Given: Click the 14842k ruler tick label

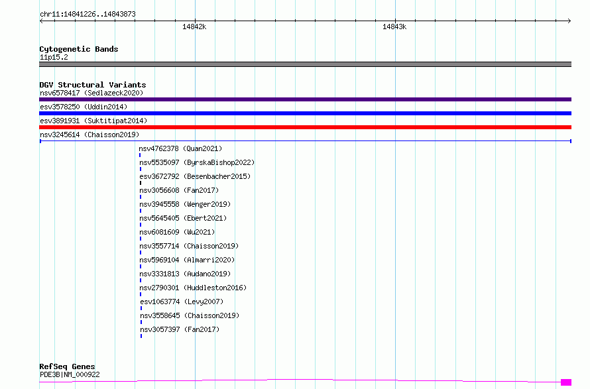Looking at the screenshot, I should pyautogui.click(x=194, y=27).
